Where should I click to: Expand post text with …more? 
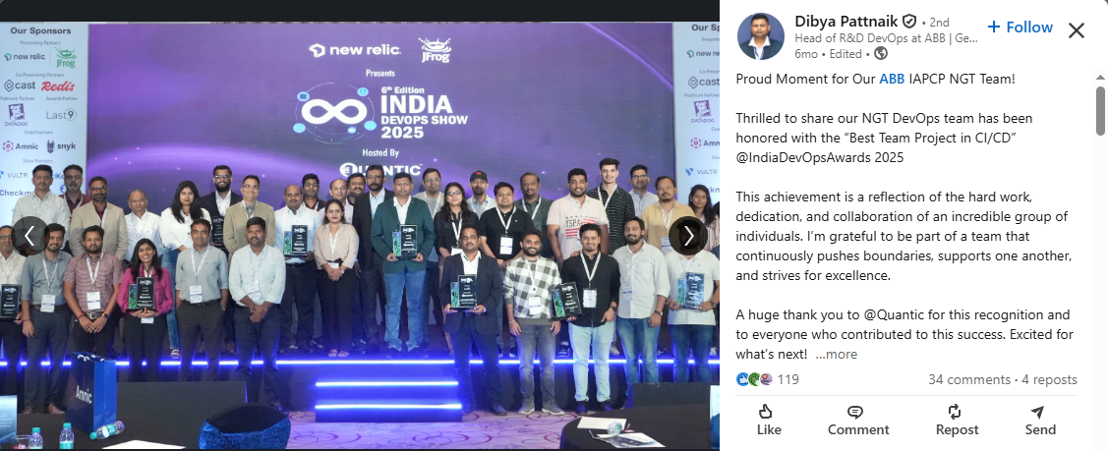tap(836, 355)
